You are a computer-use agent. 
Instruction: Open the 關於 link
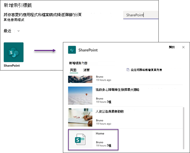tap(172, 47)
